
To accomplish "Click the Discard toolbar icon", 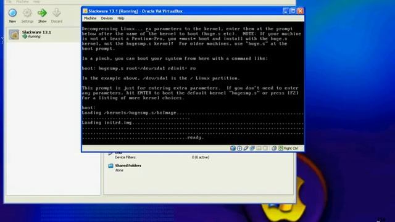I will pos(56,13).
